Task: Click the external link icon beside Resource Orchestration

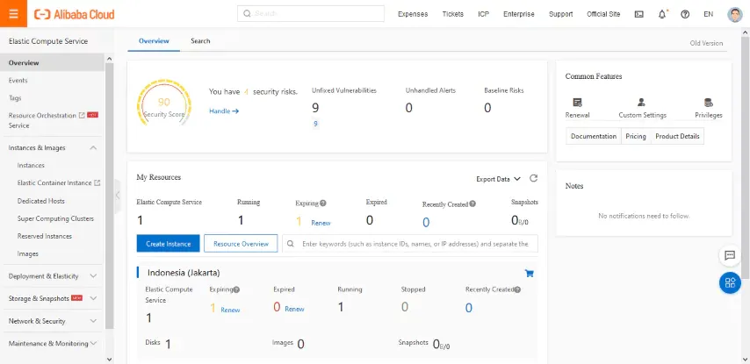Action: pos(82,115)
